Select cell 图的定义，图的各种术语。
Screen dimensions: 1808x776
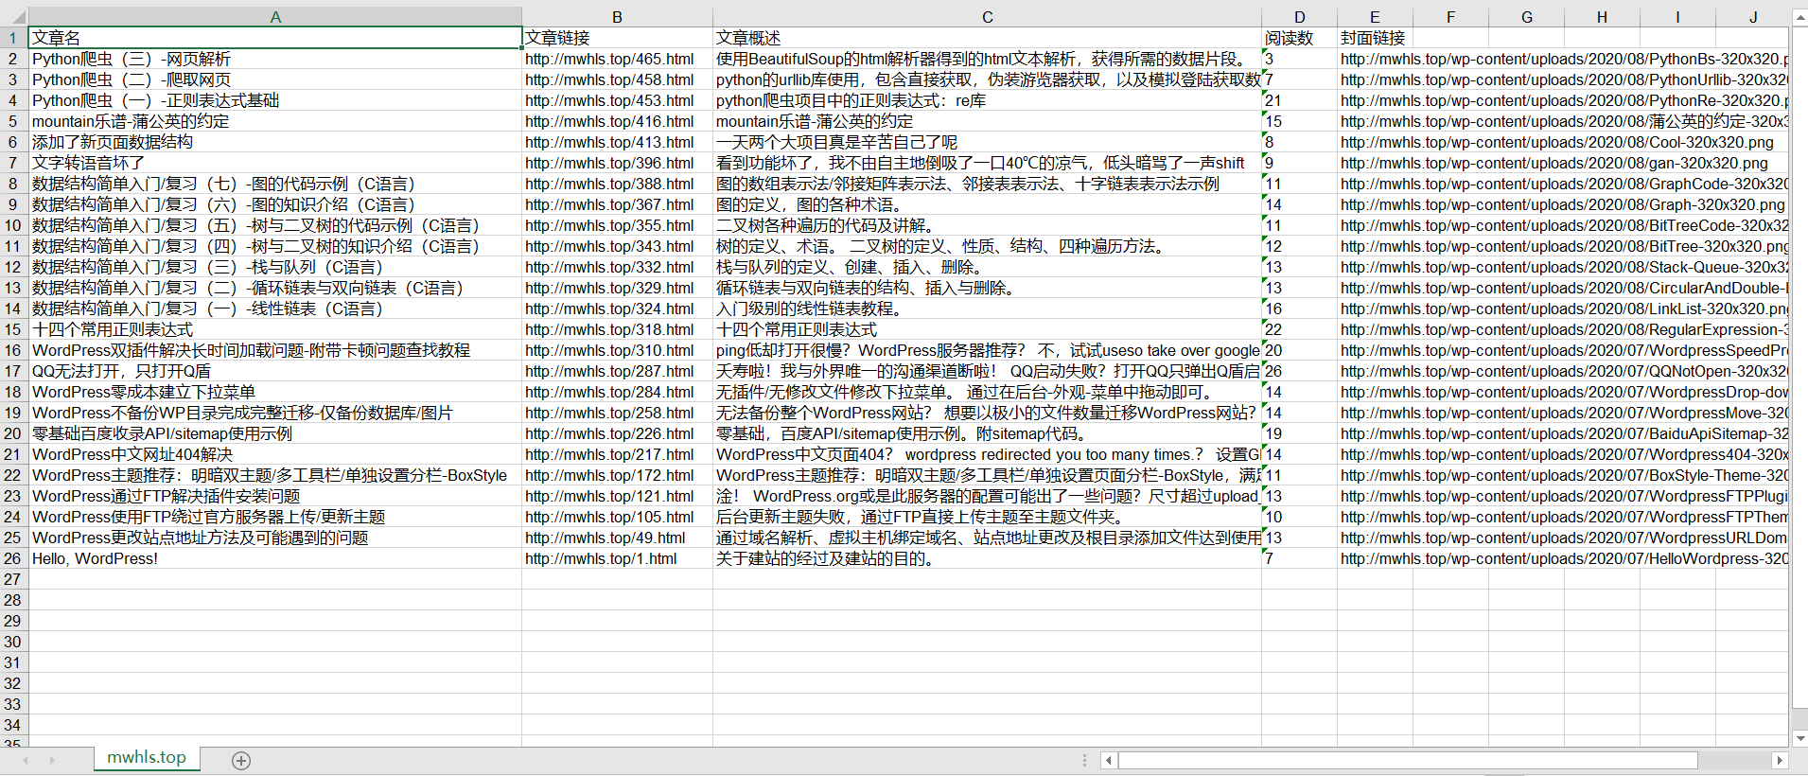(987, 204)
